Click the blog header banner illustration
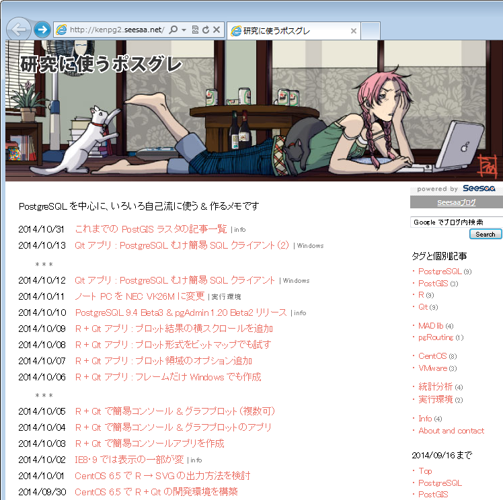This screenshot has height=500, width=503. click(x=254, y=111)
